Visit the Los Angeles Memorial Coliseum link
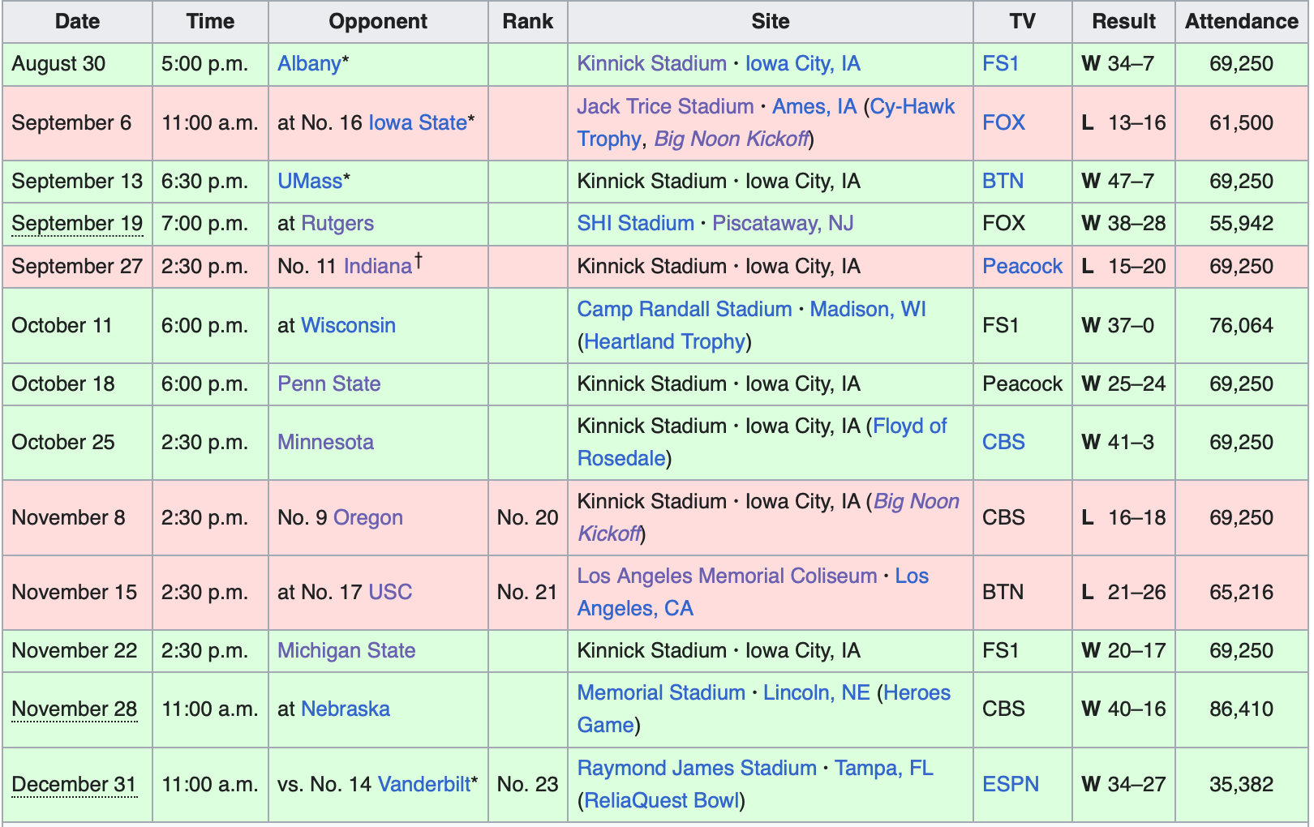 pyautogui.click(x=727, y=576)
